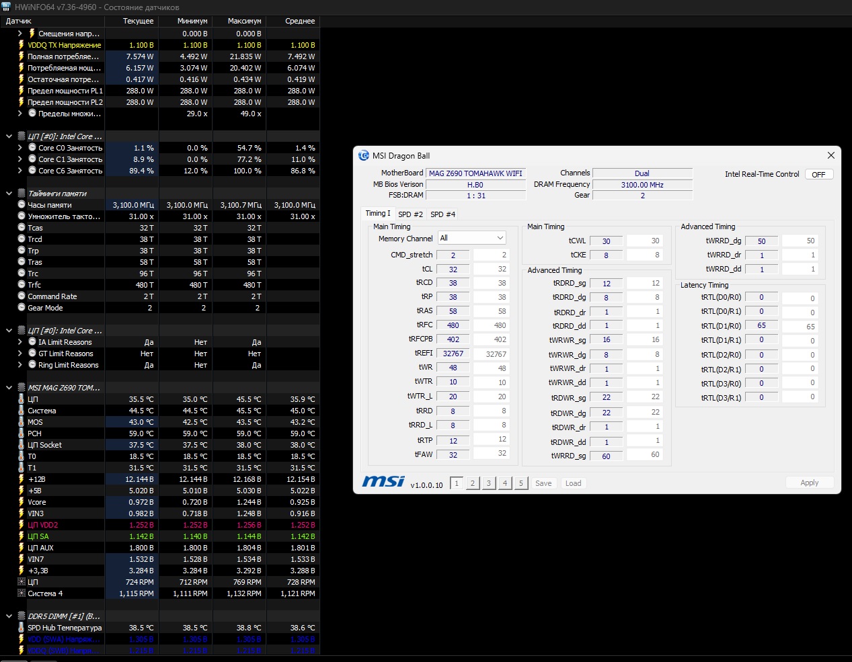Collapse the Тайминги памяти sensor group
The image size is (852, 662).
pyautogui.click(x=9, y=193)
